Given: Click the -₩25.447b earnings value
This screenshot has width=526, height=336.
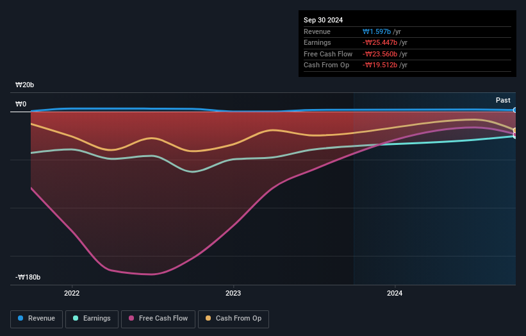Looking at the screenshot, I should (x=380, y=42).
